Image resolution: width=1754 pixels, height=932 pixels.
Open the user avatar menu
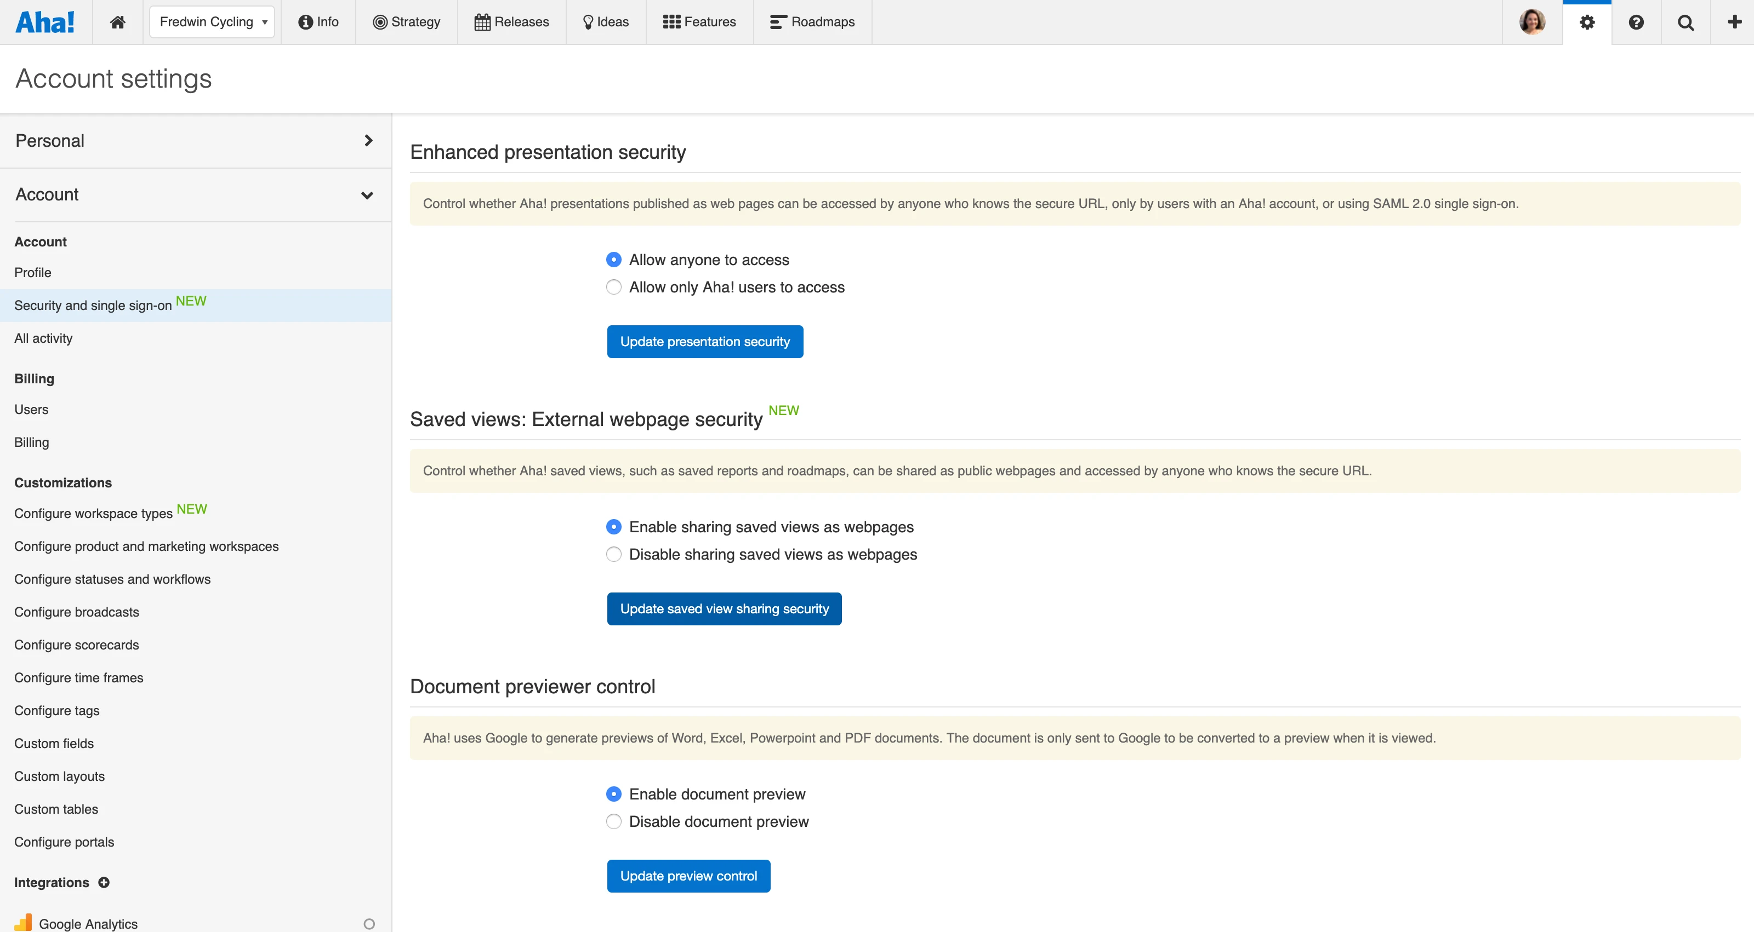[1532, 22]
